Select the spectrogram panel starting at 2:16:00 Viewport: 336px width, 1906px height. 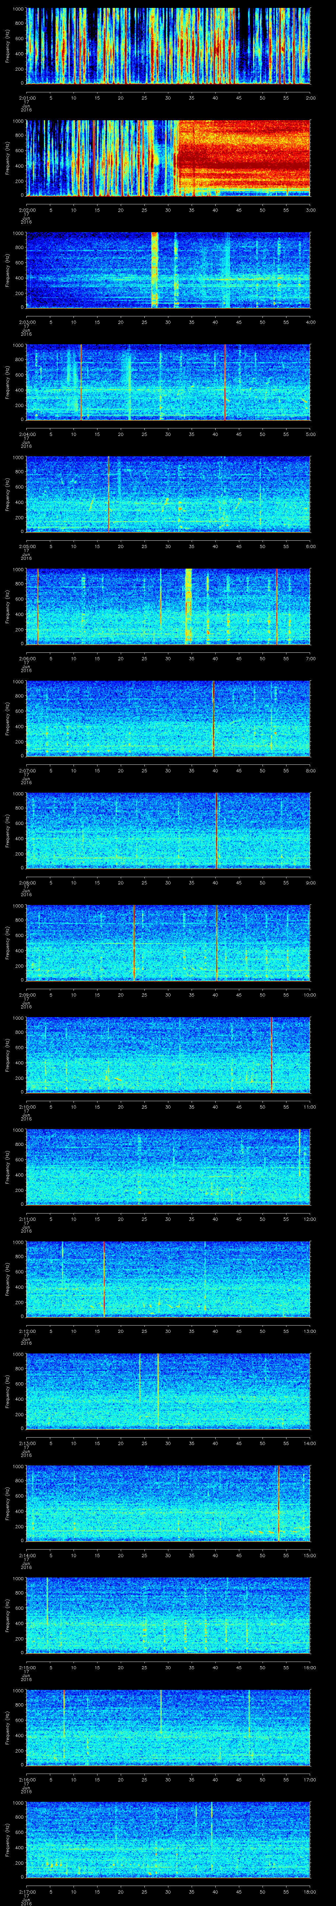[x=168, y=1728]
